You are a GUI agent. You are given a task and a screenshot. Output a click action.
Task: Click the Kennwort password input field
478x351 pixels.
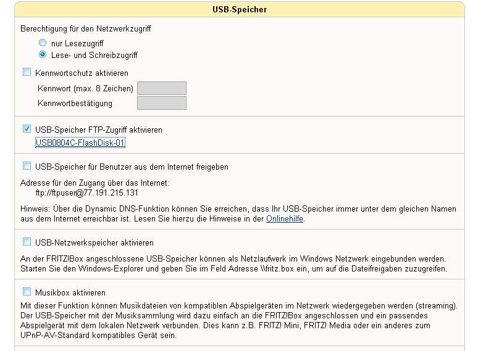coord(161,88)
